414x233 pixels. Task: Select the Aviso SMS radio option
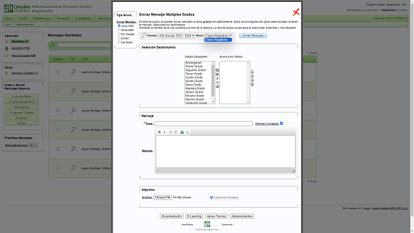click(x=119, y=26)
